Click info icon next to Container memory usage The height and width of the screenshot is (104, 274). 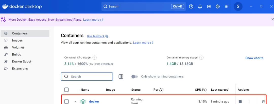point(201,58)
